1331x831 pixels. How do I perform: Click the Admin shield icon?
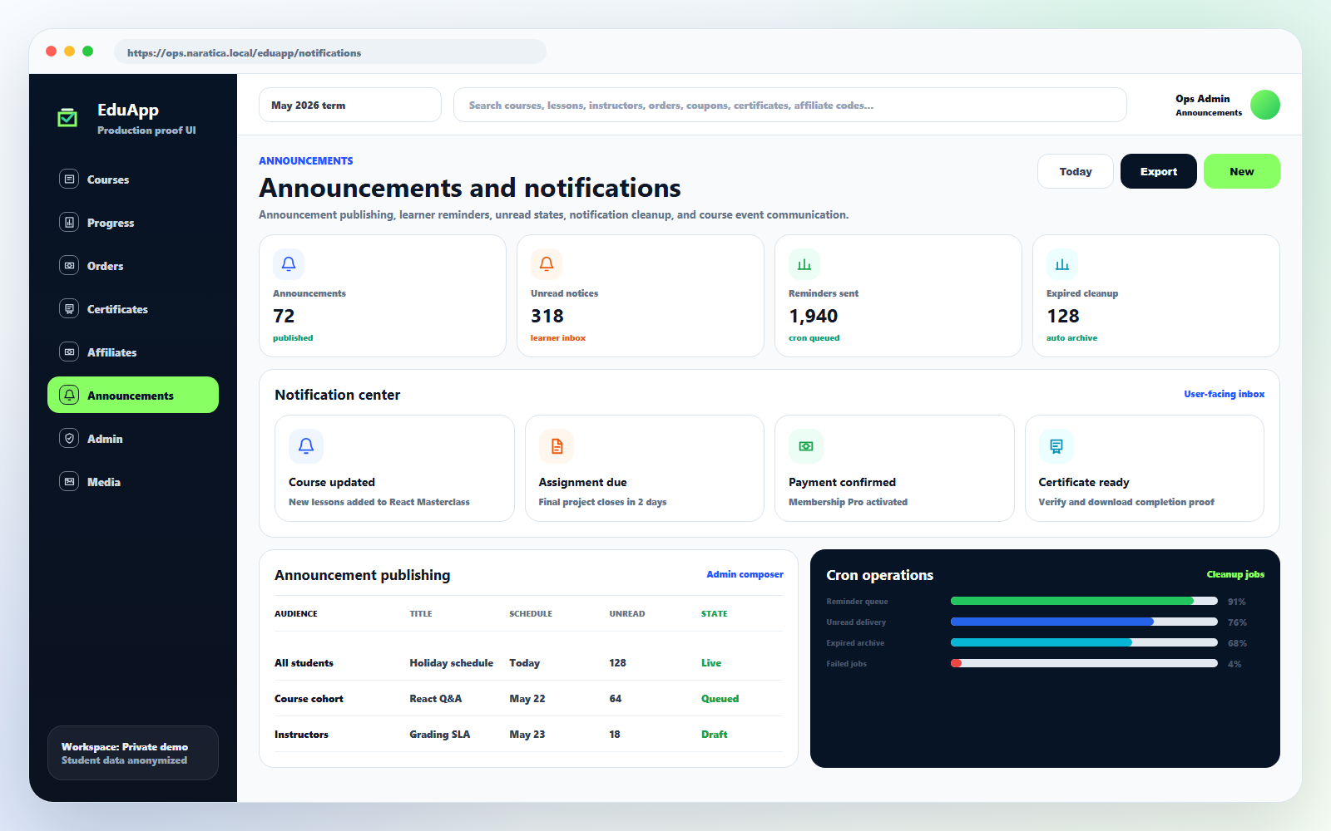click(x=69, y=438)
